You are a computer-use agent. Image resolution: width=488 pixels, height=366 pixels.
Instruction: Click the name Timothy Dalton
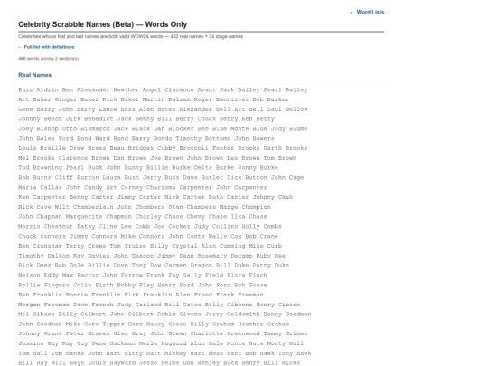44,256
